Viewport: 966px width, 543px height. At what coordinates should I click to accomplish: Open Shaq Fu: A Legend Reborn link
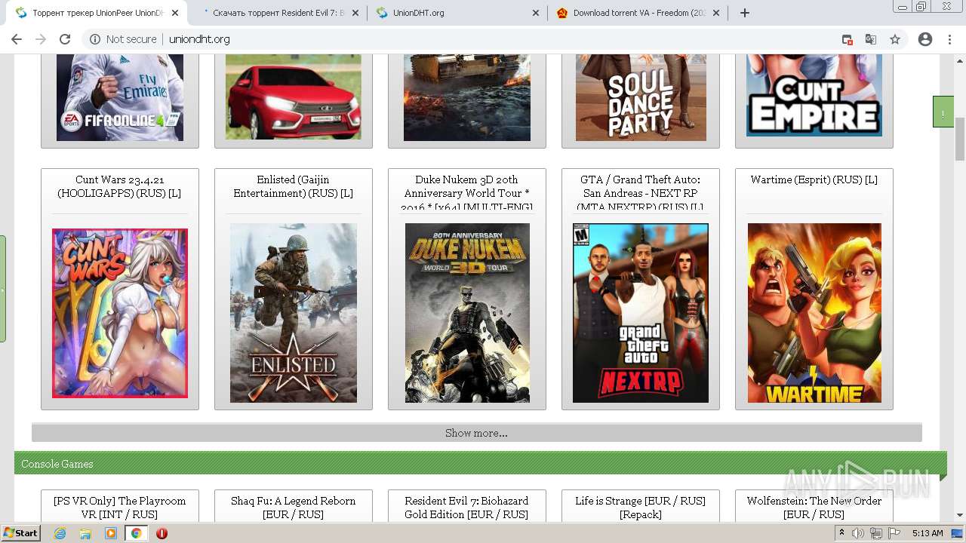tap(294, 508)
